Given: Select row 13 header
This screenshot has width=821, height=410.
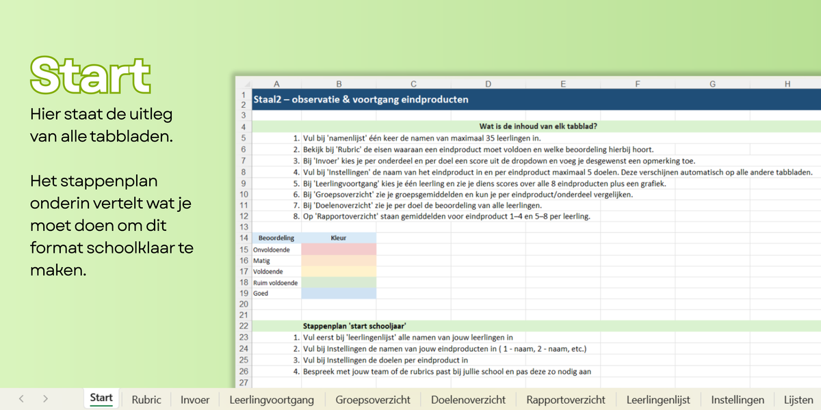Looking at the screenshot, I should pyautogui.click(x=243, y=227).
